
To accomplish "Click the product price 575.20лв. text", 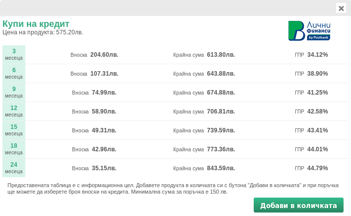I will pyautogui.click(x=70, y=32).
